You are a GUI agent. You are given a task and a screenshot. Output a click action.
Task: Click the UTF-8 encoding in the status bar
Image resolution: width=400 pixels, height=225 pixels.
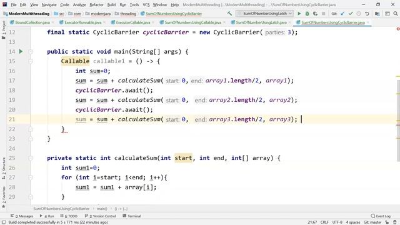tap(337, 222)
